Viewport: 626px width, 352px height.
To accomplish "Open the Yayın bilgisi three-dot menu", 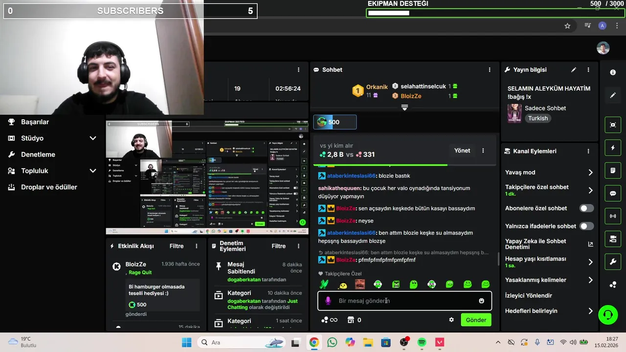I will coord(588,70).
